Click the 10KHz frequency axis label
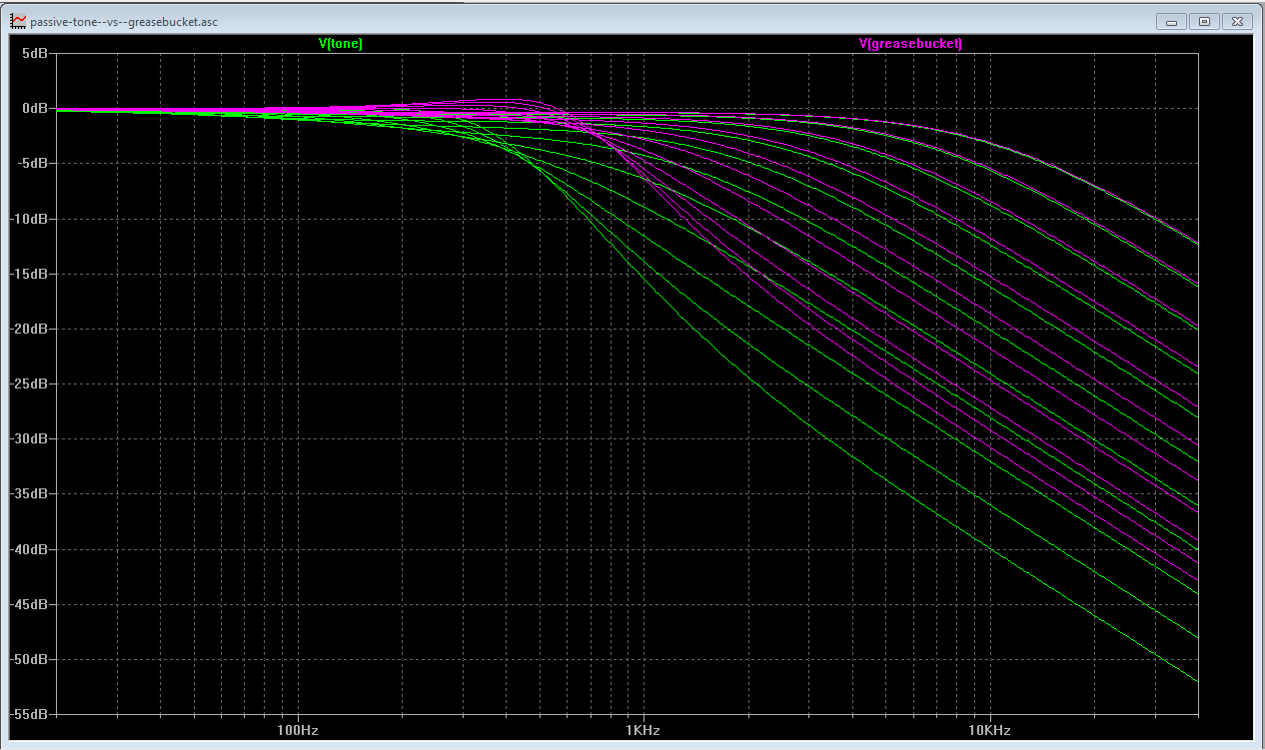This screenshot has width=1265, height=750. pos(989,730)
